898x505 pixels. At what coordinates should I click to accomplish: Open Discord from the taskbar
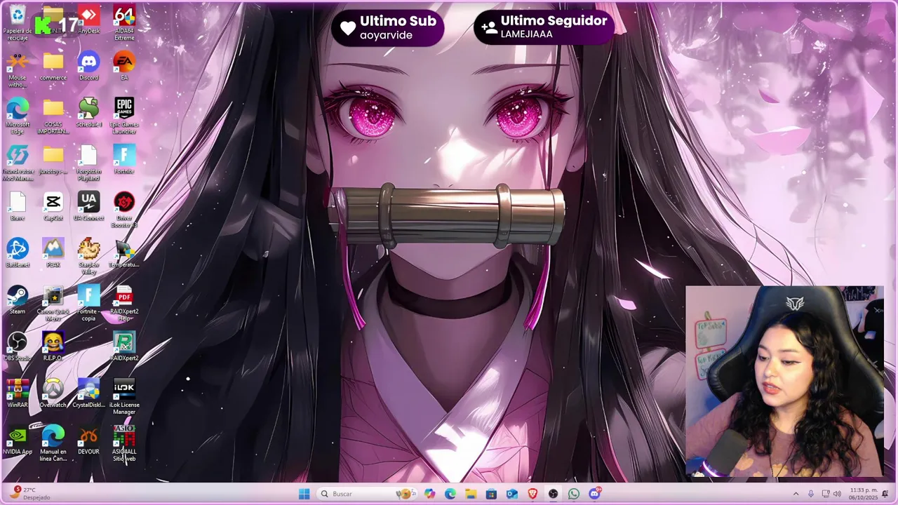(x=595, y=494)
